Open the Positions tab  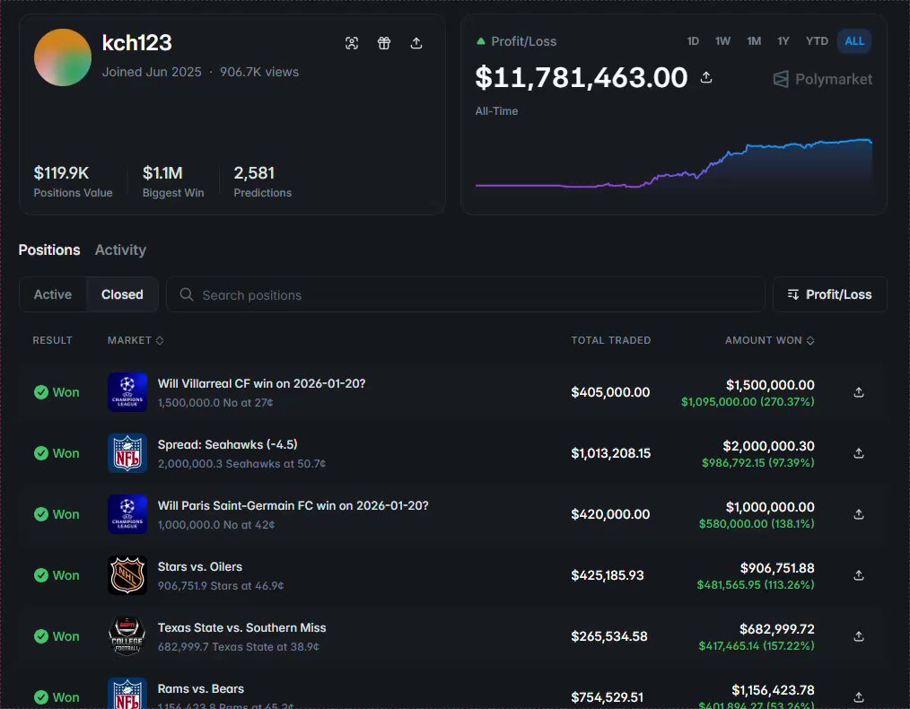pos(49,250)
